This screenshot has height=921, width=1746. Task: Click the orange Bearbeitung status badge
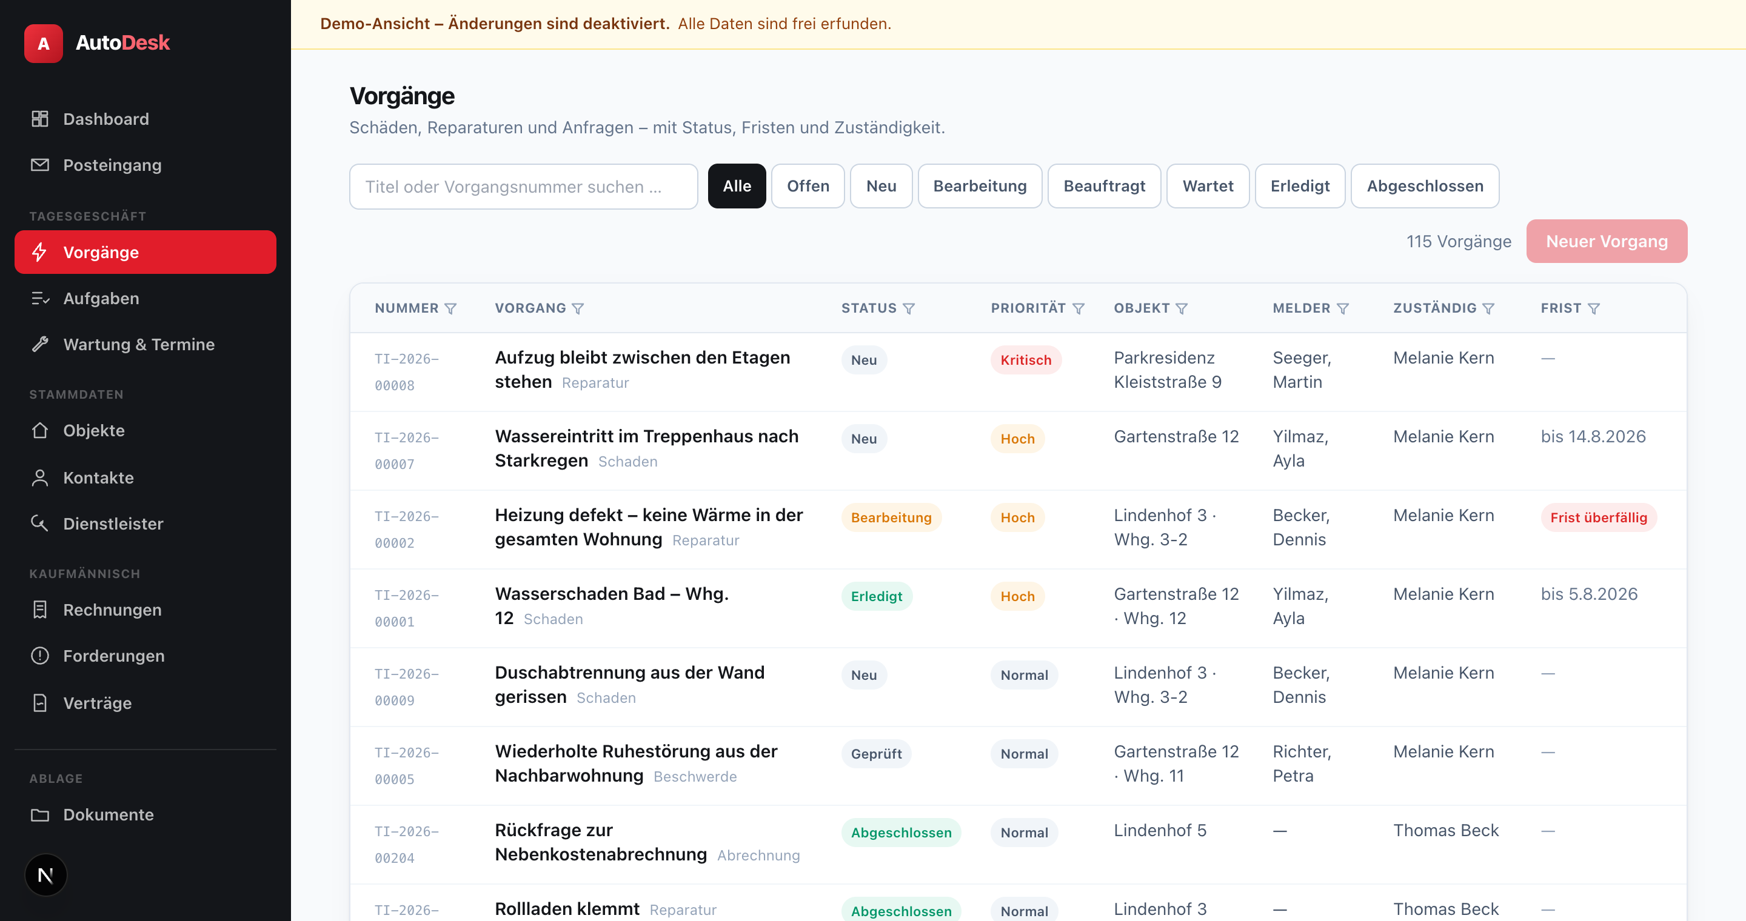click(891, 517)
